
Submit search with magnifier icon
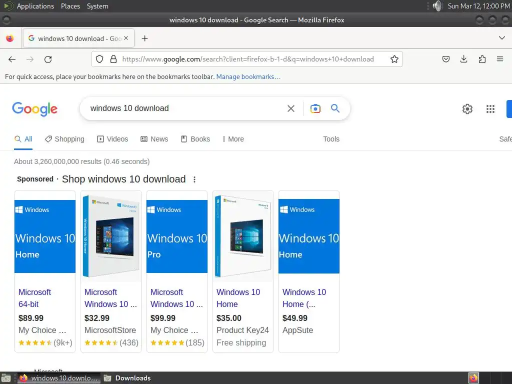point(335,108)
